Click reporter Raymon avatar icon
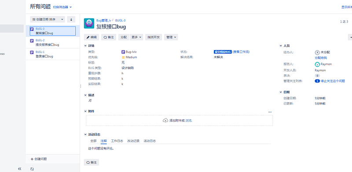 [317, 64]
